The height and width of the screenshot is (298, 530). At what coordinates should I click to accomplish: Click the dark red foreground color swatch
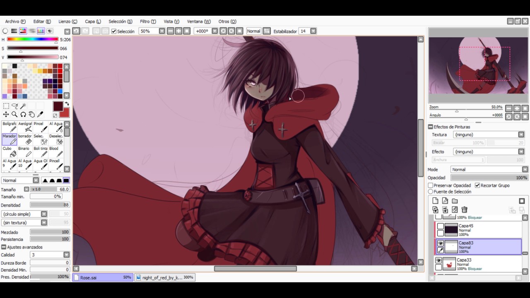click(58, 106)
